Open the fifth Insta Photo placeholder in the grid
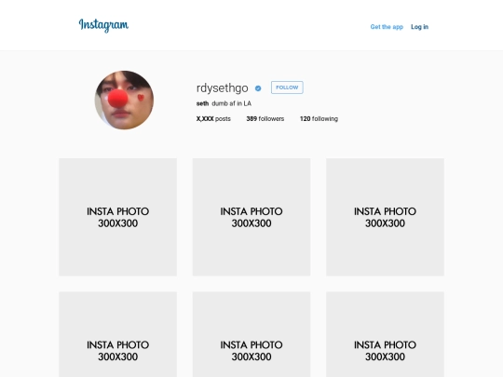This screenshot has height=377, width=503. click(x=251, y=334)
